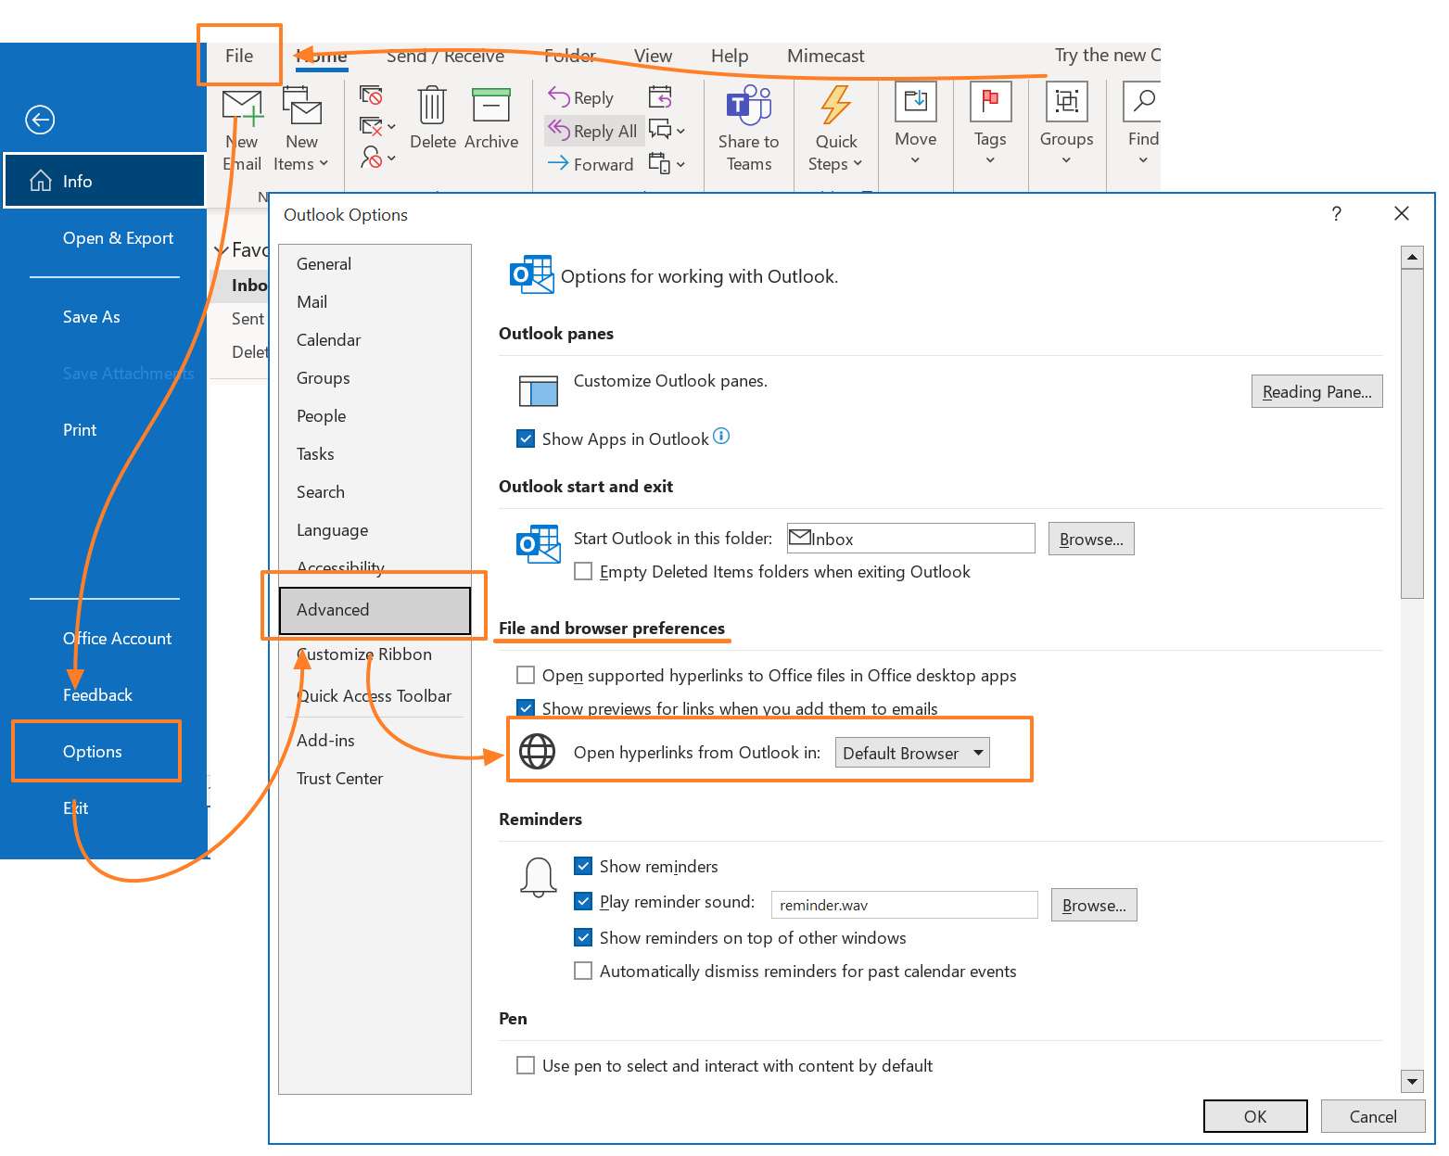Toggle Play reminder sound checkbox
This screenshot has width=1449, height=1156.
(583, 901)
